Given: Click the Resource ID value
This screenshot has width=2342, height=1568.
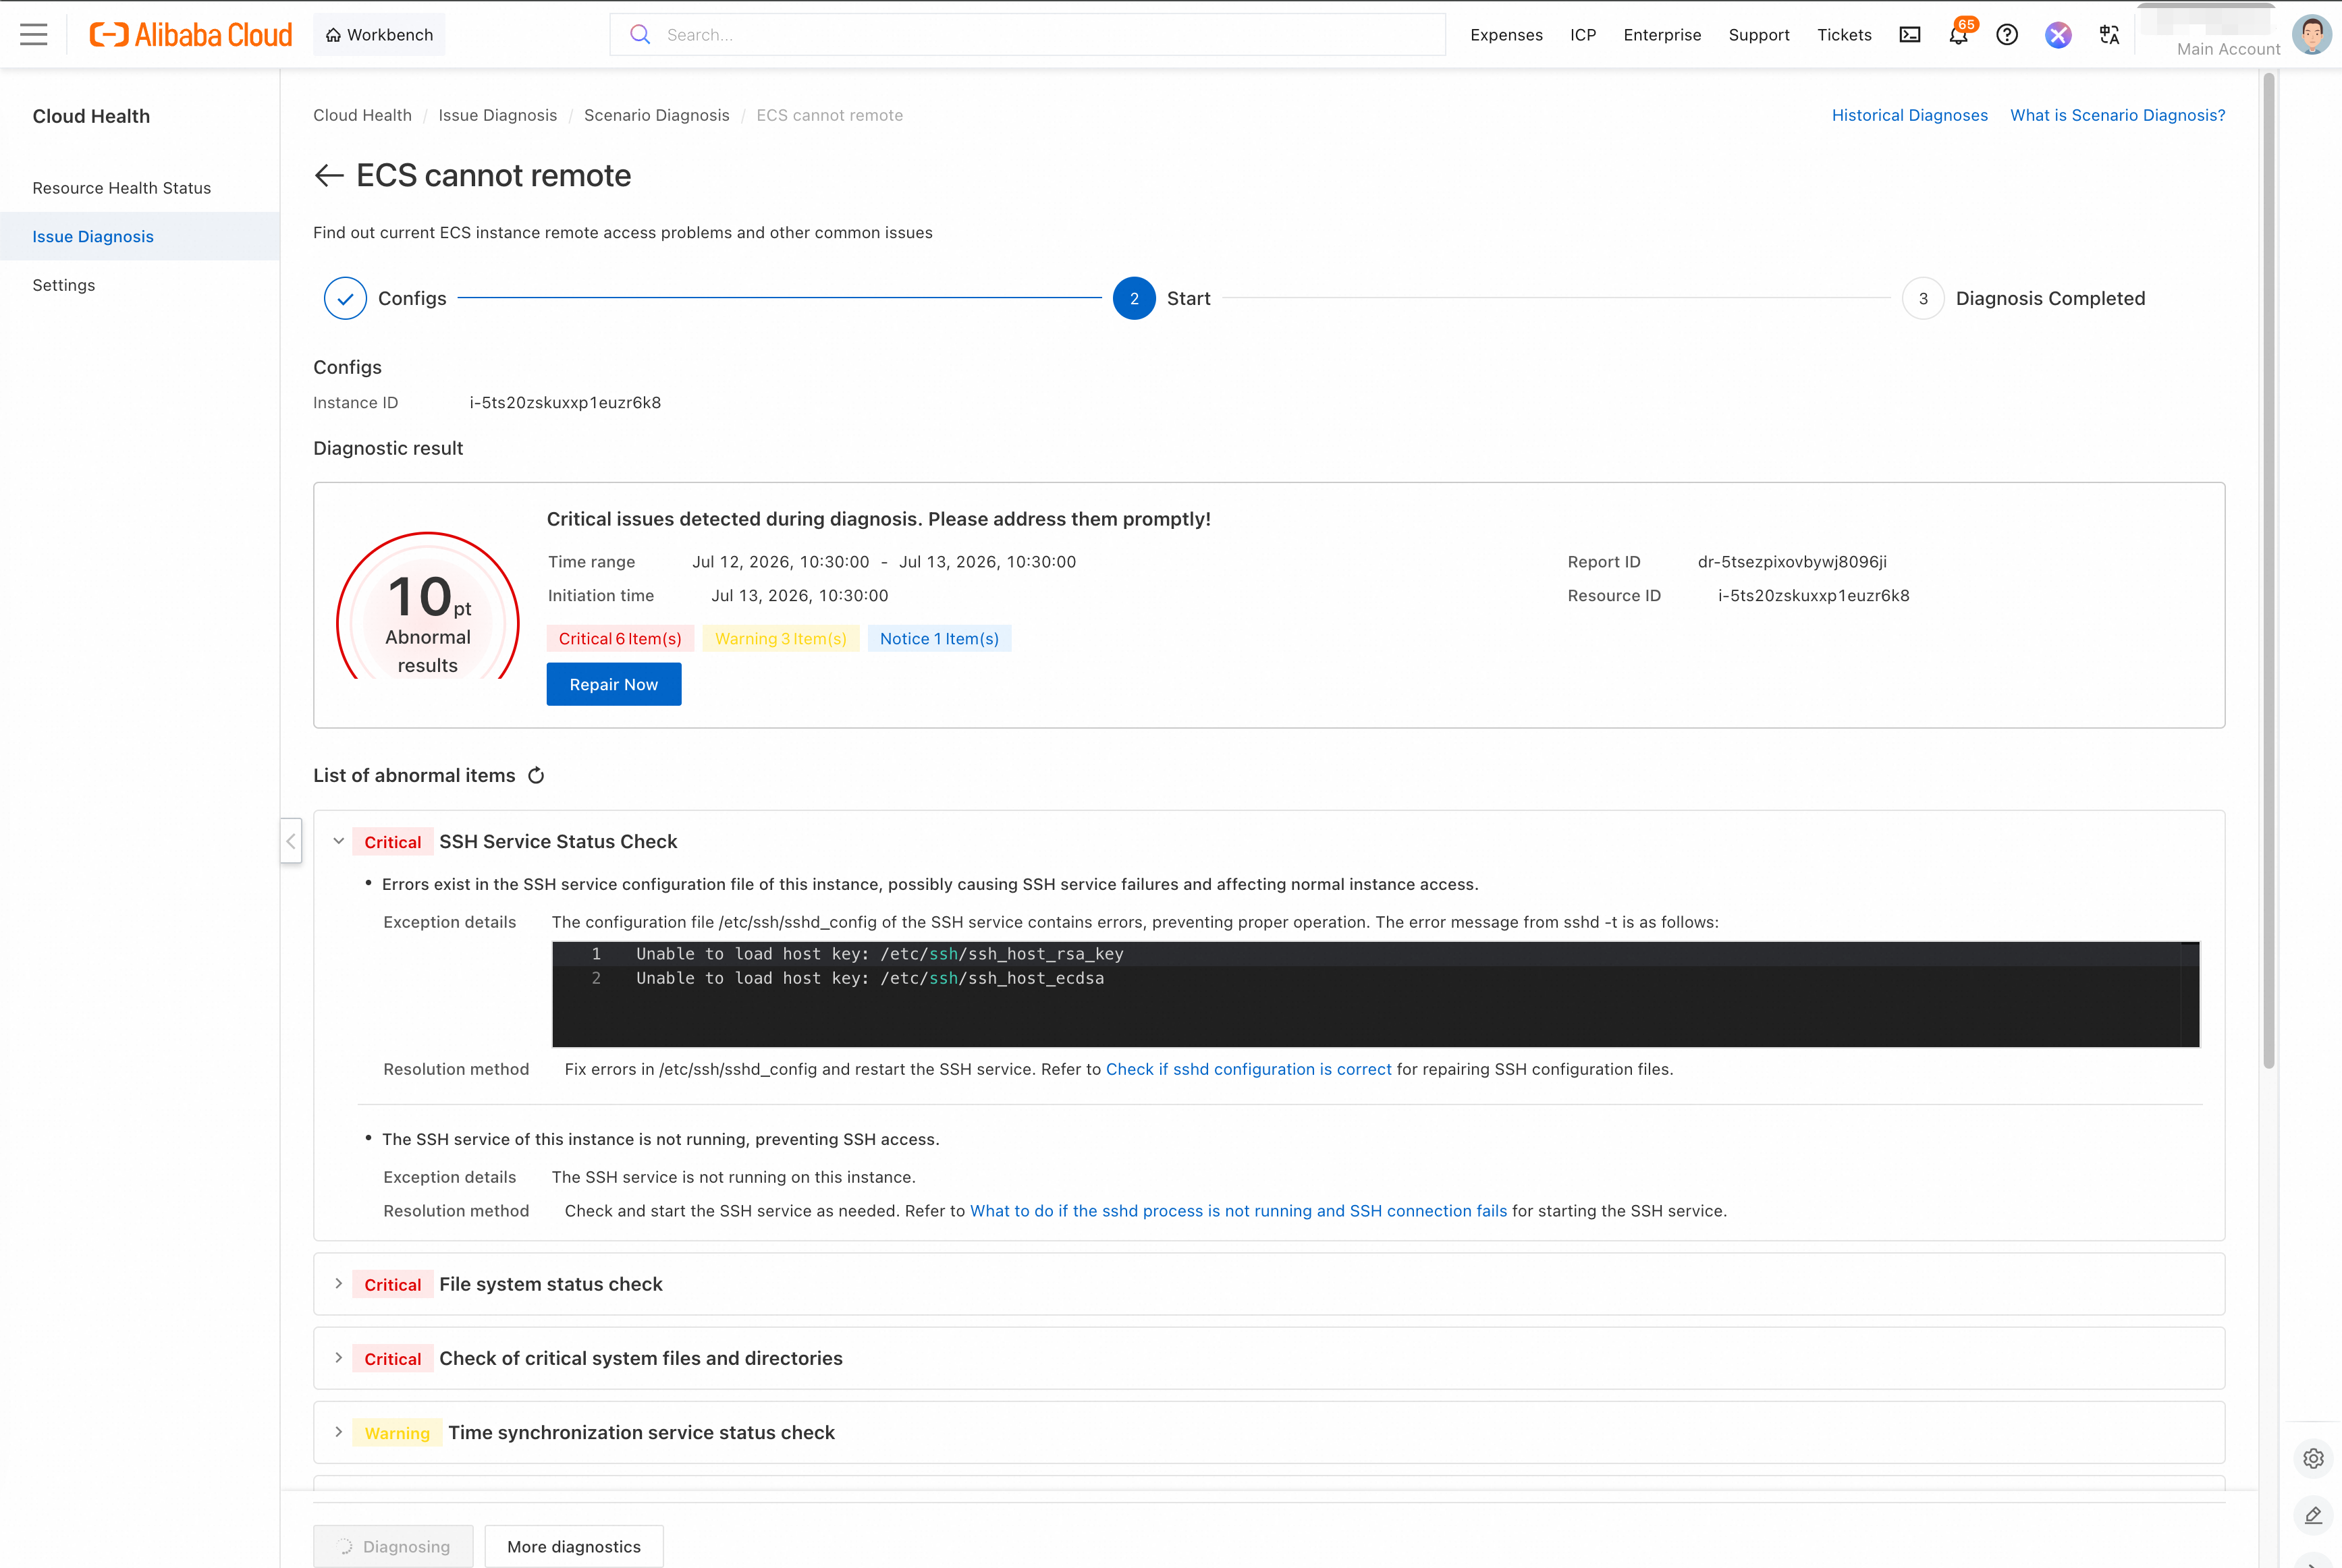Looking at the screenshot, I should coord(1813,596).
